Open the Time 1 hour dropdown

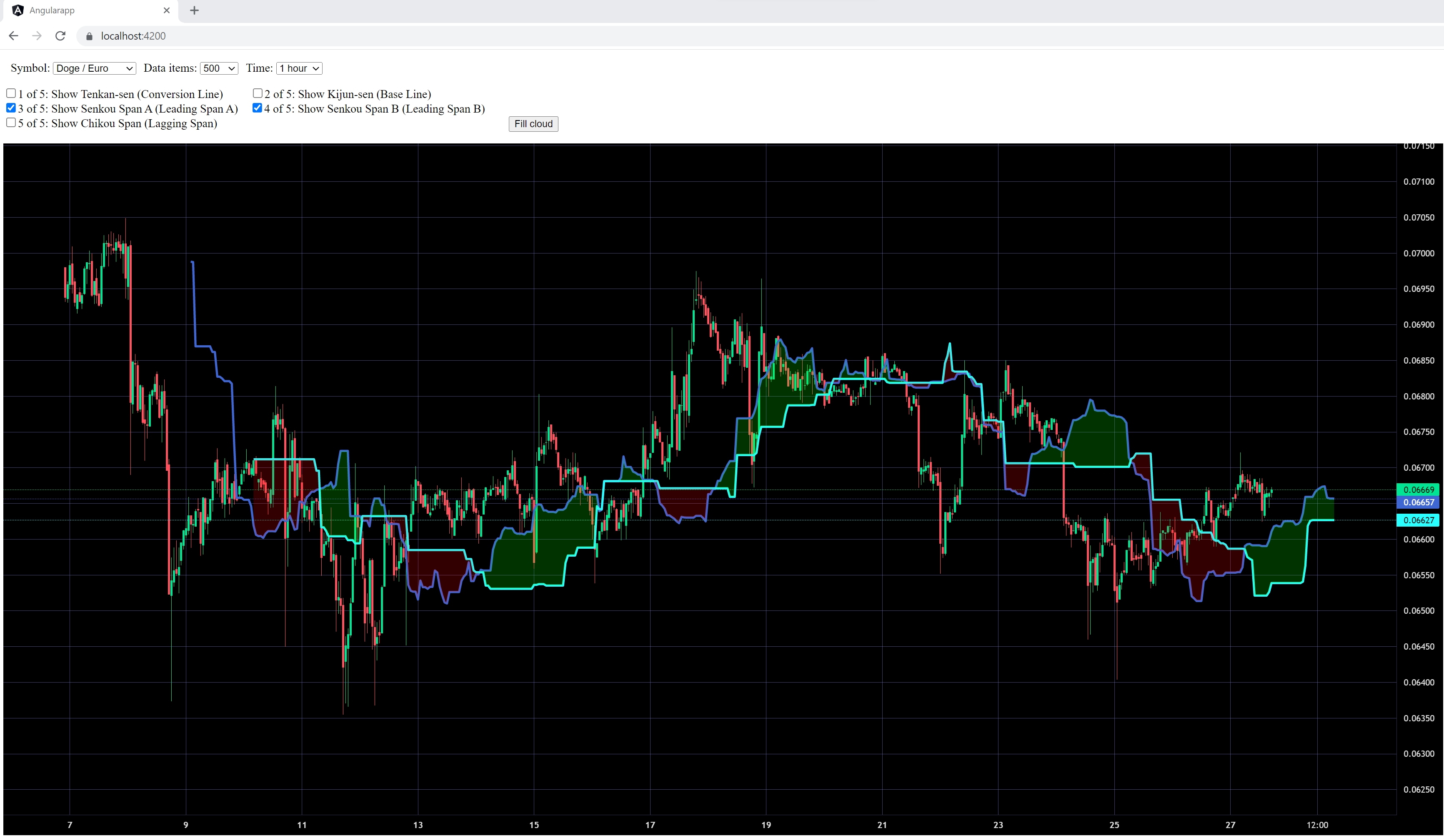tap(299, 68)
